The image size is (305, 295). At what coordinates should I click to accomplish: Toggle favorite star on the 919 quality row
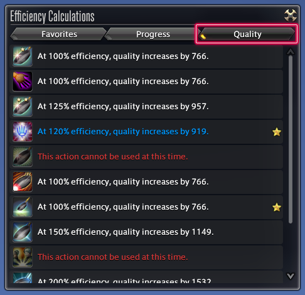point(277,132)
